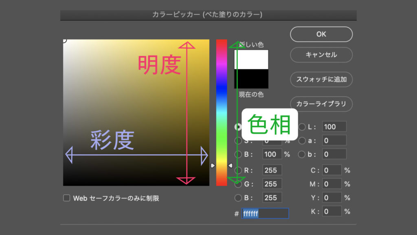
Task: Click the hue slider left triangle handle
Action: point(213,166)
